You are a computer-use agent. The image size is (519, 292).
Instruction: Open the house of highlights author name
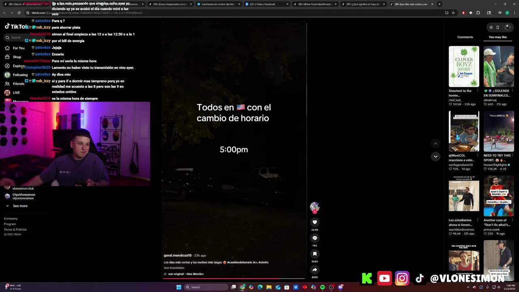(495, 165)
